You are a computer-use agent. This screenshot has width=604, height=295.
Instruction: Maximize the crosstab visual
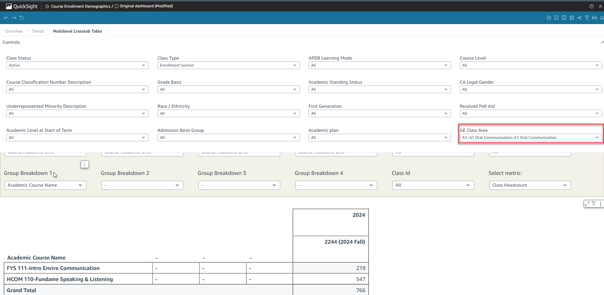587,204
